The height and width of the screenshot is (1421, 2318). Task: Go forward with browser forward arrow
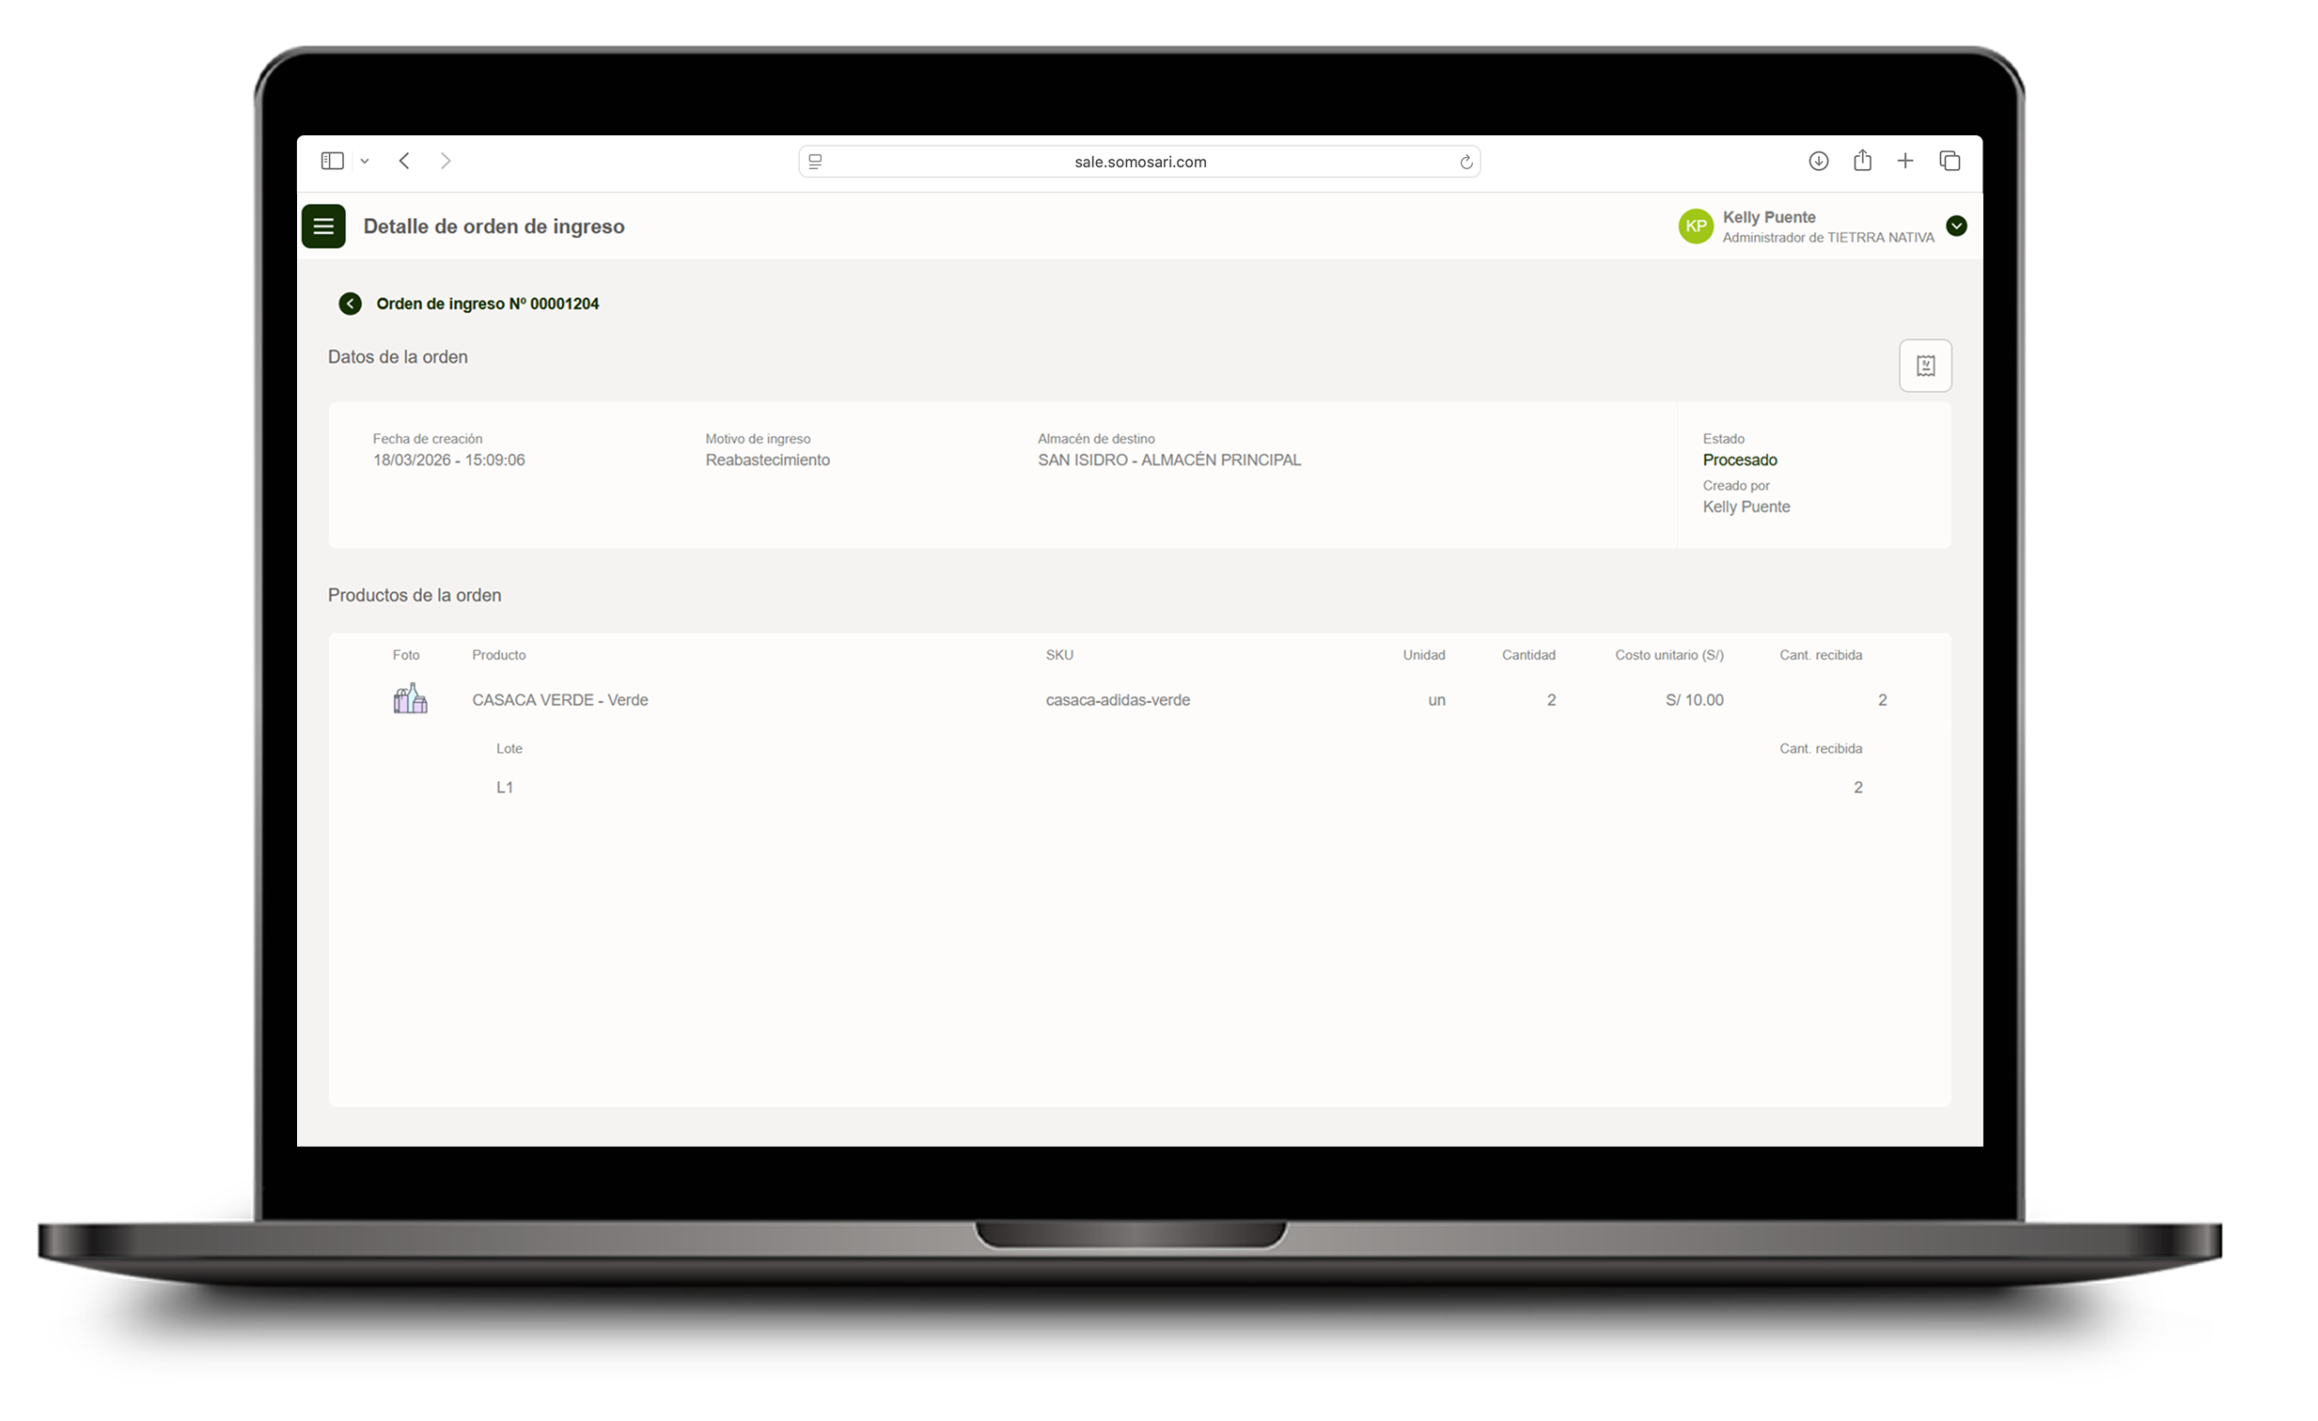[446, 161]
